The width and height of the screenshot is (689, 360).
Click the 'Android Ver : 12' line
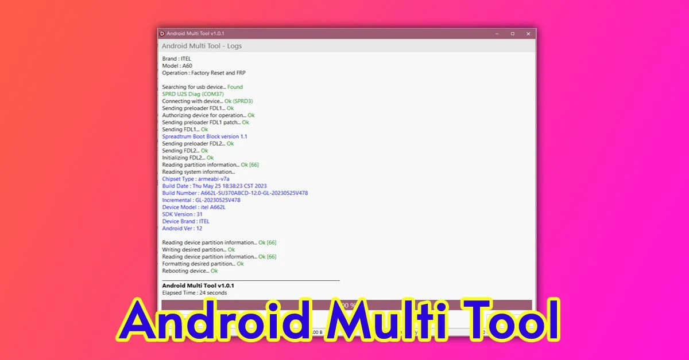[183, 228]
